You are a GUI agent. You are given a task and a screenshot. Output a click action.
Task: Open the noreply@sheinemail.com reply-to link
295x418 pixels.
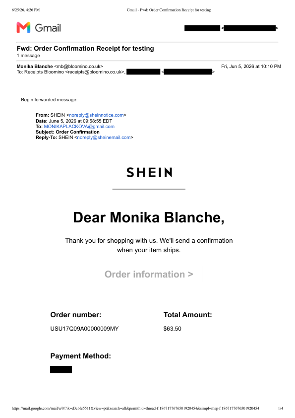click(104, 138)
